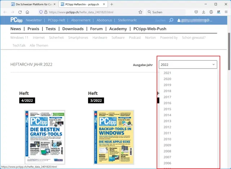The height and width of the screenshot is (169, 231).
Task: Bookmark this page with the star icon
Action: pyautogui.click(x=140, y=12)
